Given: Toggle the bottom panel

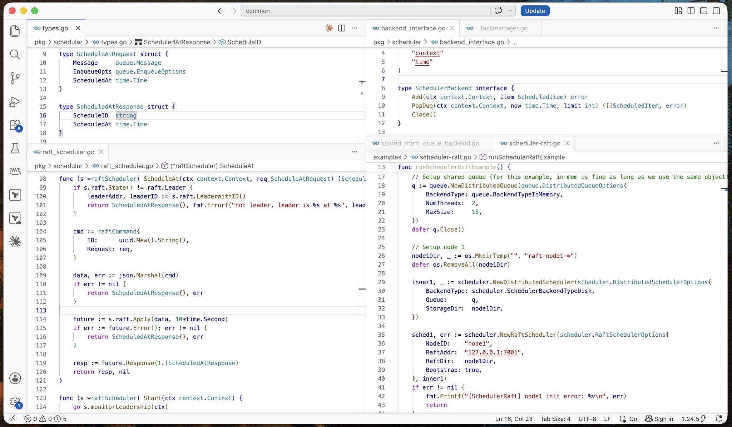Looking at the screenshot, I should tap(704, 11).
